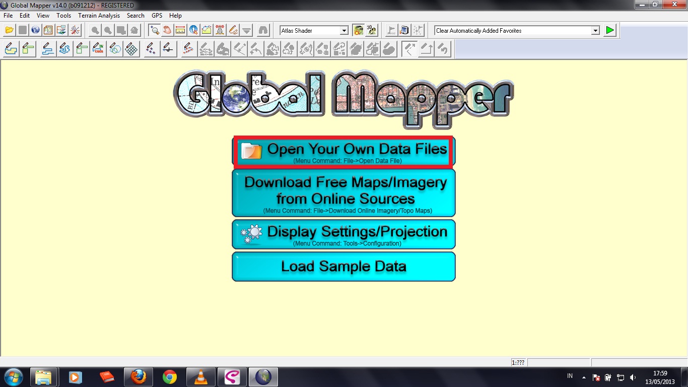
Task: Open the Help menu
Action: click(x=175, y=16)
